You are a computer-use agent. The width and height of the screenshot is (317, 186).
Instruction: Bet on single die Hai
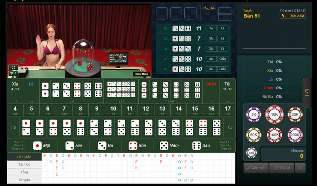pos(74,145)
